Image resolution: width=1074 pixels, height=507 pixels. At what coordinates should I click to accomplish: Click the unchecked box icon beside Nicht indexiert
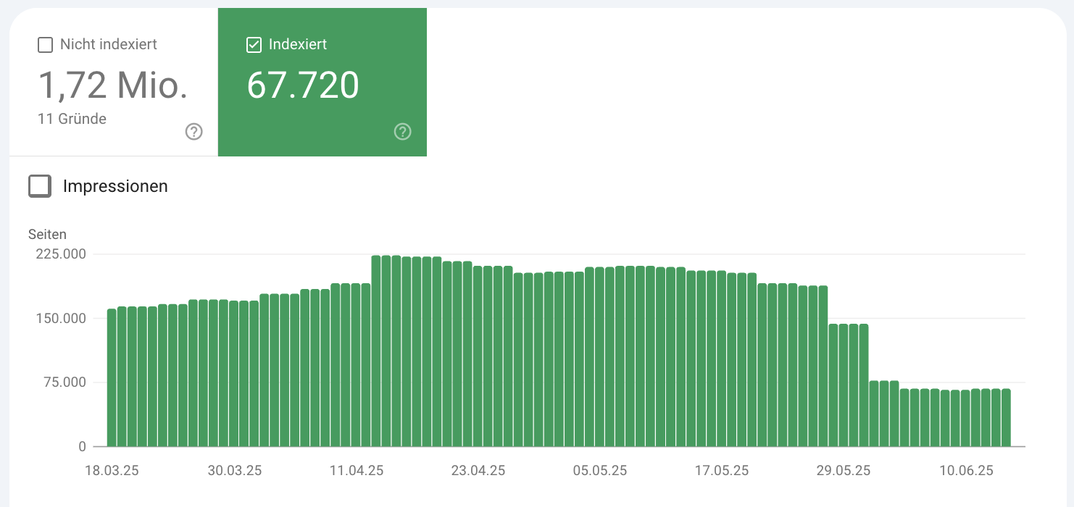(x=45, y=44)
